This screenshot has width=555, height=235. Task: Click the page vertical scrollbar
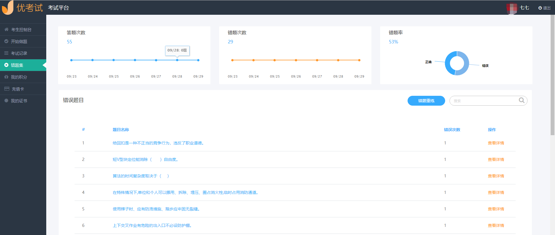pos(553,75)
